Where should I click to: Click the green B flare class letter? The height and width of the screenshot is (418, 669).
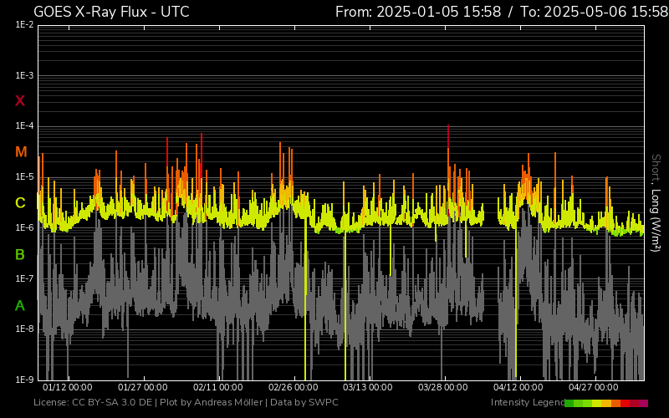click(x=20, y=255)
